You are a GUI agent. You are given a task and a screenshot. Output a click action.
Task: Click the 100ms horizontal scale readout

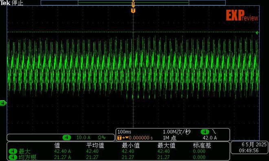pyautogui.click(x=124, y=132)
